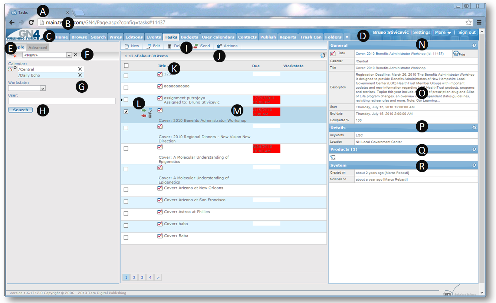Reload the page with browser refresh icon
Image resolution: width=496 pixels, height=303 pixels.
point(32,22)
